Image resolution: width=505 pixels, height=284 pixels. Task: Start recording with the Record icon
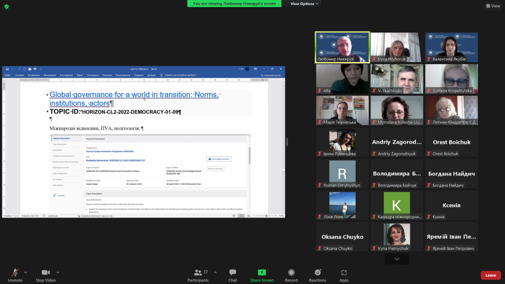[291, 275]
